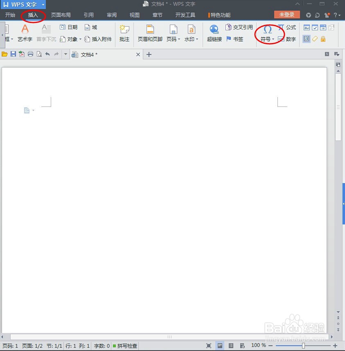
Task: Open file with folder icon in quick toolbar
Action: point(5,54)
